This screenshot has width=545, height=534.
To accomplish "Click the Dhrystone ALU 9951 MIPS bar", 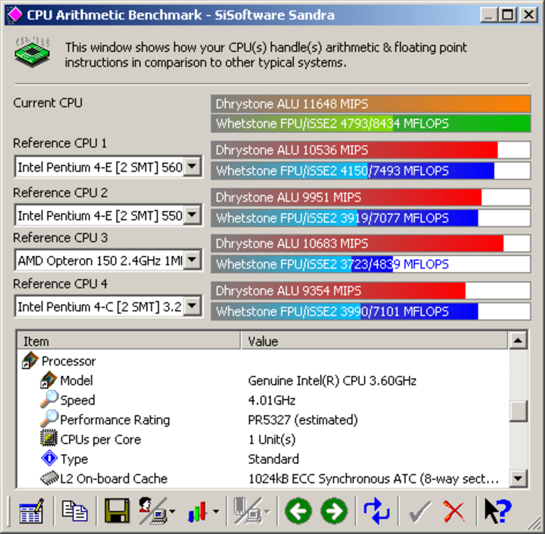I will pos(370,197).
